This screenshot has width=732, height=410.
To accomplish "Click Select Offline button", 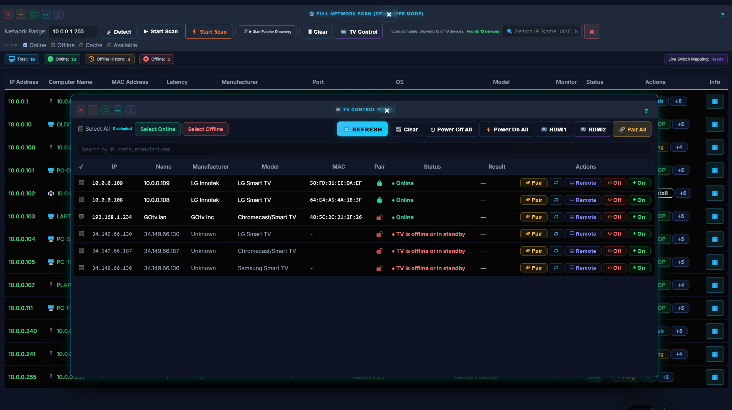I will [206, 129].
